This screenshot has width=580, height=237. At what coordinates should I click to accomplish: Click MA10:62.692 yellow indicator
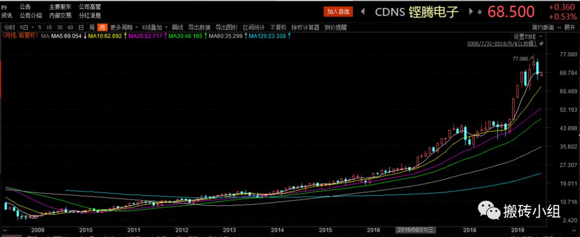click(x=105, y=36)
